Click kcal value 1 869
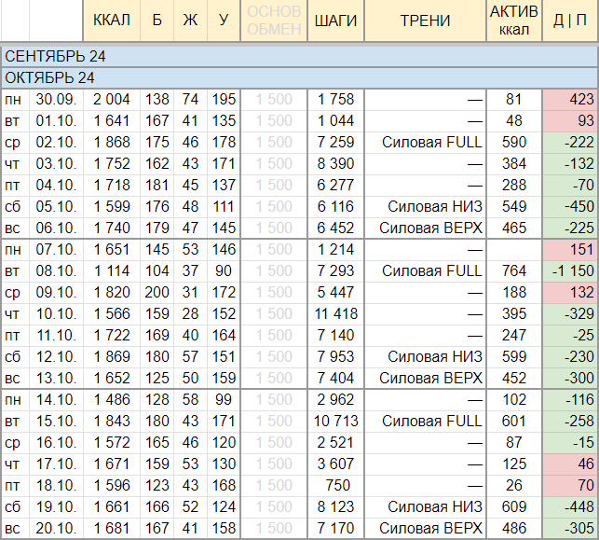Screen dimensions: 599x540 pyautogui.click(x=112, y=357)
